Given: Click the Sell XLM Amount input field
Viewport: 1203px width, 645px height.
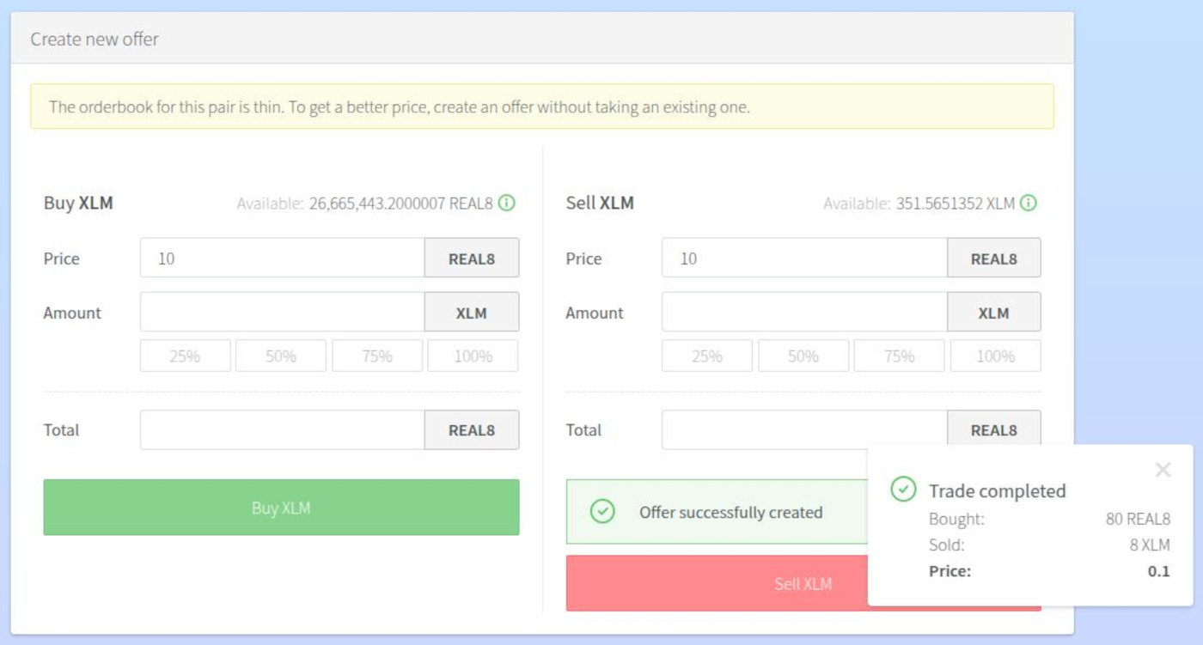Looking at the screenshot, I should (x=803, y=312).
